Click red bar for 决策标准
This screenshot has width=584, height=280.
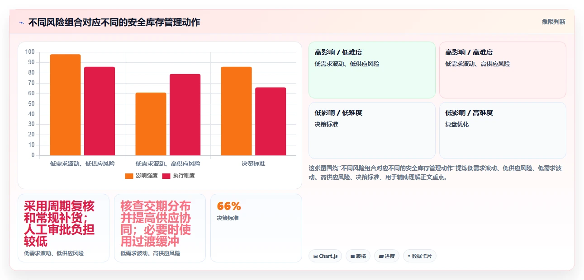coord(271,121)
